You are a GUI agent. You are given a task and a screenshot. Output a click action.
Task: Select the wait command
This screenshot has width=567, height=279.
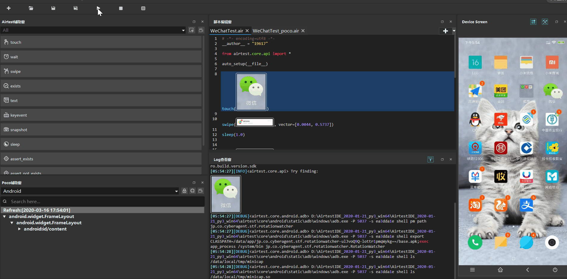tap(101, 57)
